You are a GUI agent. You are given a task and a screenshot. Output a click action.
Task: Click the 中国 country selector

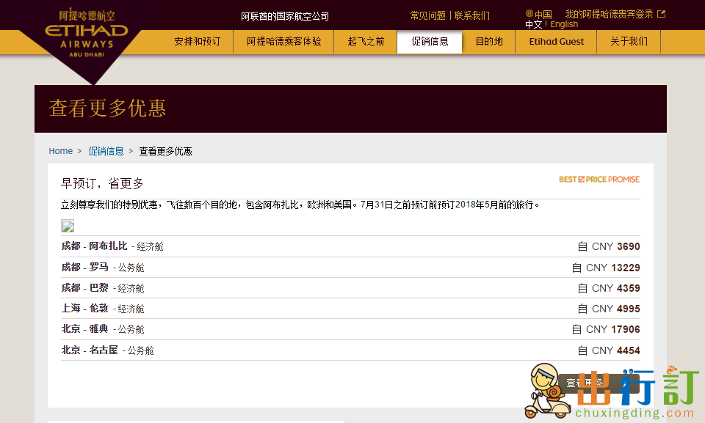(x=543, y=15)
